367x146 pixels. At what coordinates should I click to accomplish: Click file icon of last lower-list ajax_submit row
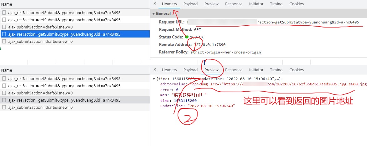4,107
